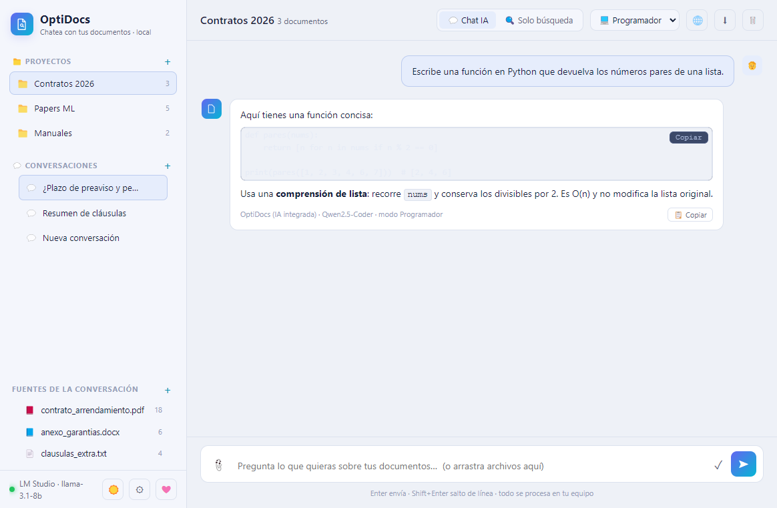This screenshot has width=777, height=508.
Task: Click FUENTES DE LA CONVERSACIÓN header
Action: (75, 389)
